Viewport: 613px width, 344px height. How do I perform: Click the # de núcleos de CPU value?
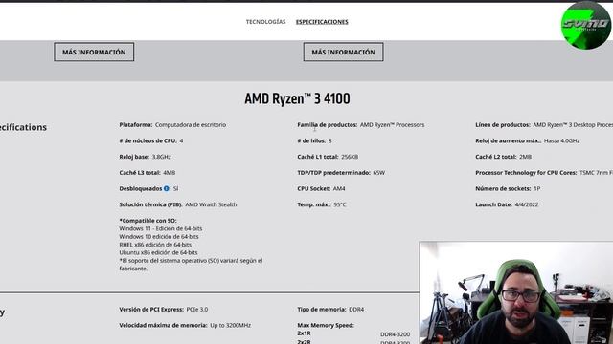click(181, 140)
